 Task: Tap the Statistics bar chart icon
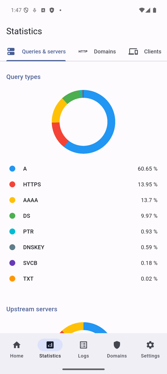click(50, 345)
